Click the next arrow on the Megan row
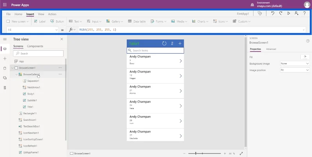312x157 pixels. (x=181, y=76)
